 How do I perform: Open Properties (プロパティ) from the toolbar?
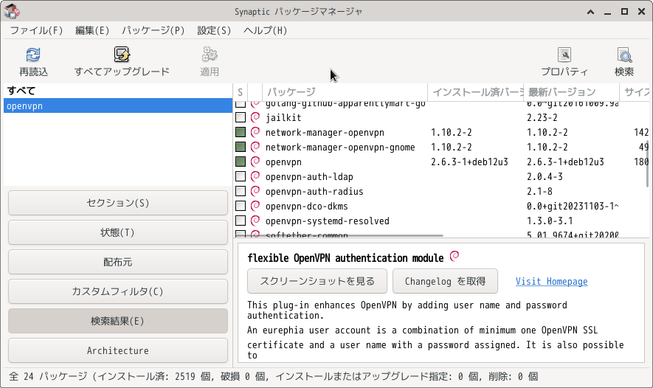click(x=564, y=55)
